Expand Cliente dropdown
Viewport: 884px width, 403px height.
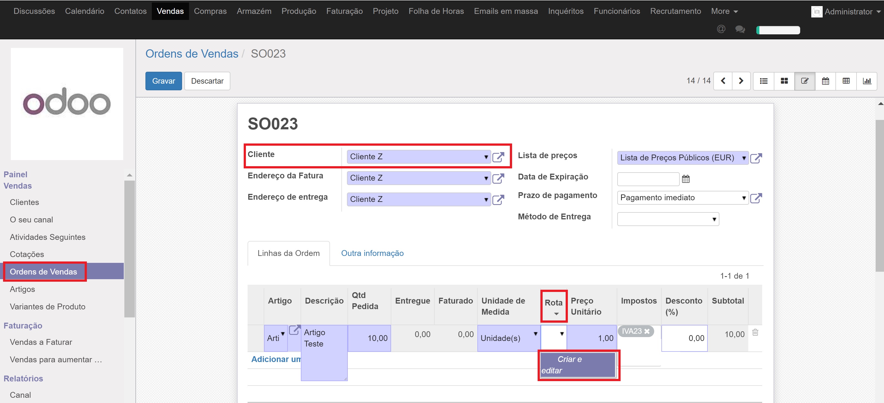coord(486,157)
